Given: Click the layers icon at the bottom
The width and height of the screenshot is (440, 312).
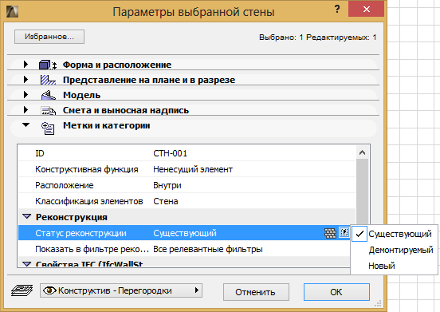Looking at the screenshot, I should [x=22, y=290].
